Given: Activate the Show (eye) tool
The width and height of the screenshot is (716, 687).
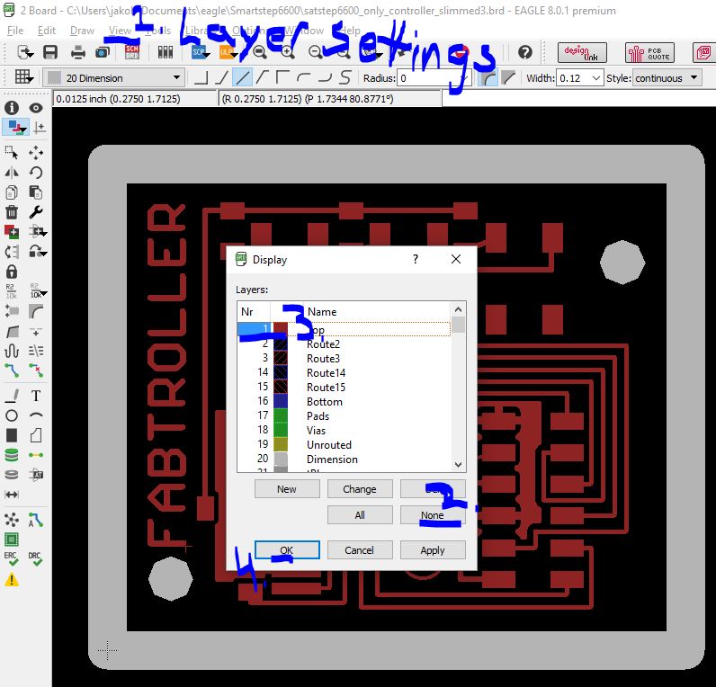Looking at the screenshot, I should click(x=36, y=108).
